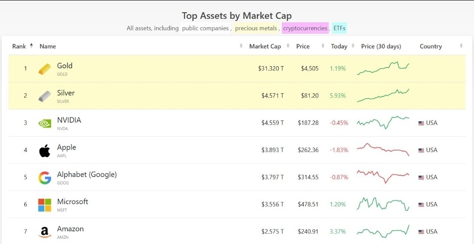474x244 pixels.
Task: Open the ETFs category link
Action: pyautogui.click(x=339, y=28)
